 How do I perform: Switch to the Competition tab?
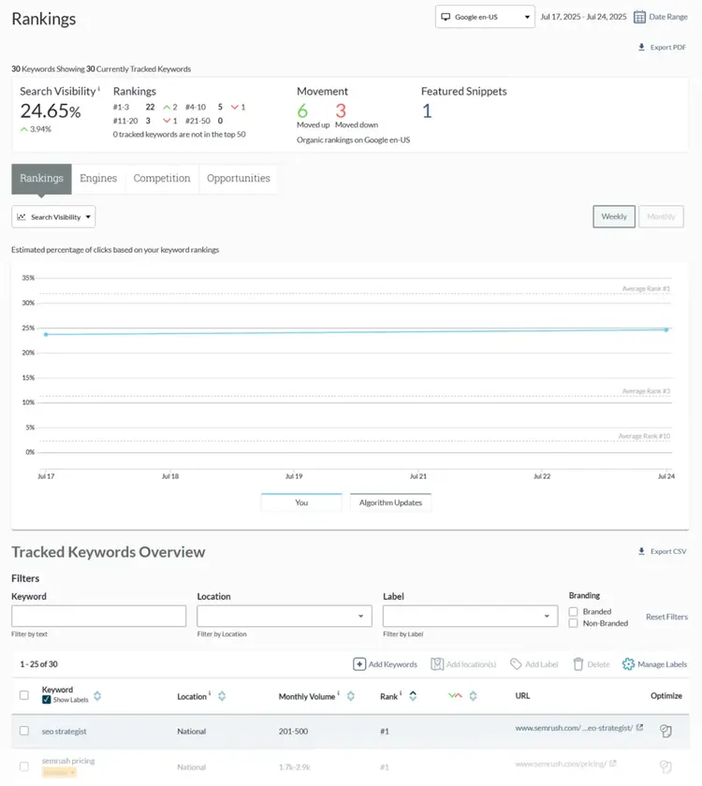162,179
